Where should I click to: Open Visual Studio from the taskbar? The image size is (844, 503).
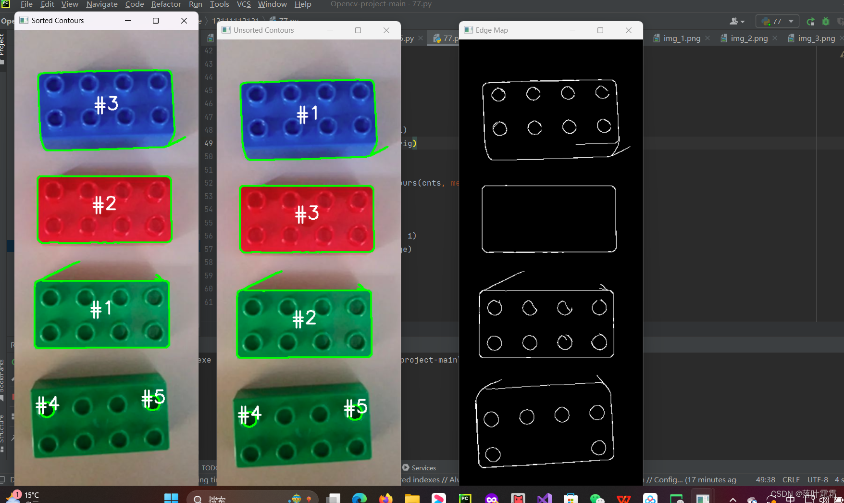[x=544, y=499]
